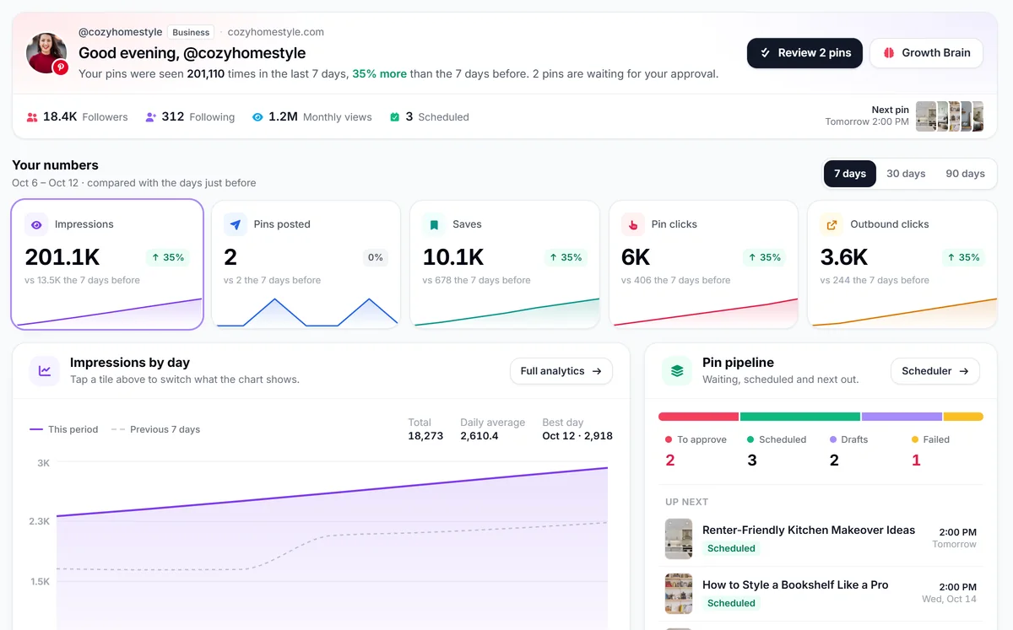Click the Daily average 2,610.4 value
This screenshot has height=630, width=1013.
(479, 436)
